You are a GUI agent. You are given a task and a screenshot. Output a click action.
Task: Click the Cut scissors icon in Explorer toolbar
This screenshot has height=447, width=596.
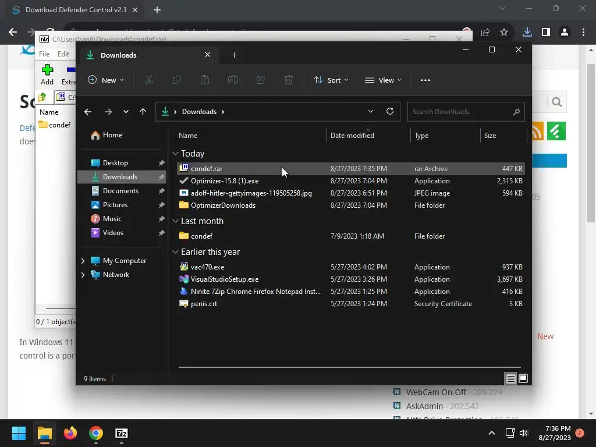coord(148,80)
